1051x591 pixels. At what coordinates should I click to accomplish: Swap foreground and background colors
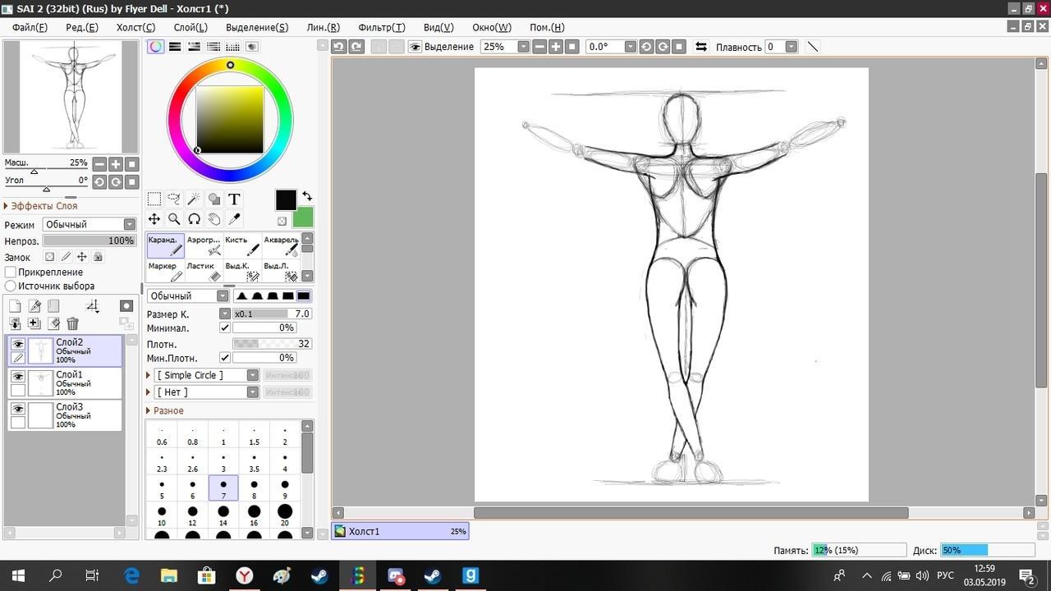coord(307,196)
